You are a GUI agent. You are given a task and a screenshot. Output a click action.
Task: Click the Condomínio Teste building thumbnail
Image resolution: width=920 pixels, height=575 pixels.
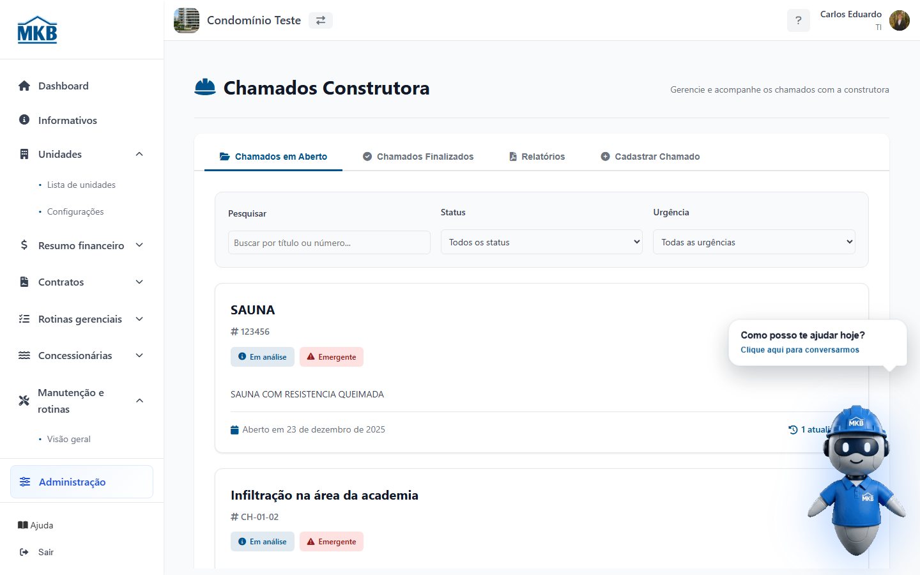click(187, 20)
